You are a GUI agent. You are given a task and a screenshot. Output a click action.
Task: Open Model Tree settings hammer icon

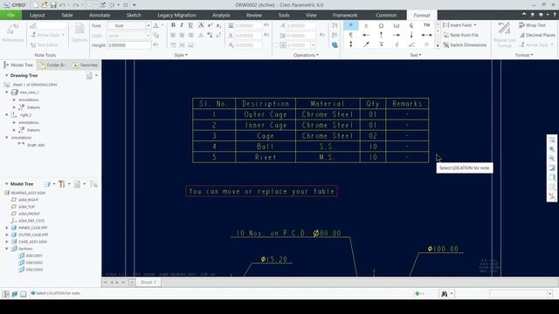coord(62,184)
